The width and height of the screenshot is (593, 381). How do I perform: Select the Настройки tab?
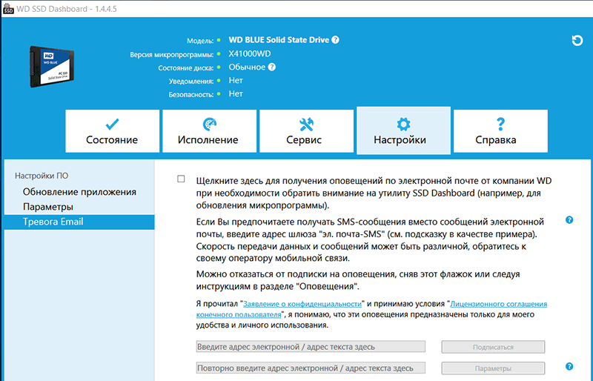click(x=403, y=130)
